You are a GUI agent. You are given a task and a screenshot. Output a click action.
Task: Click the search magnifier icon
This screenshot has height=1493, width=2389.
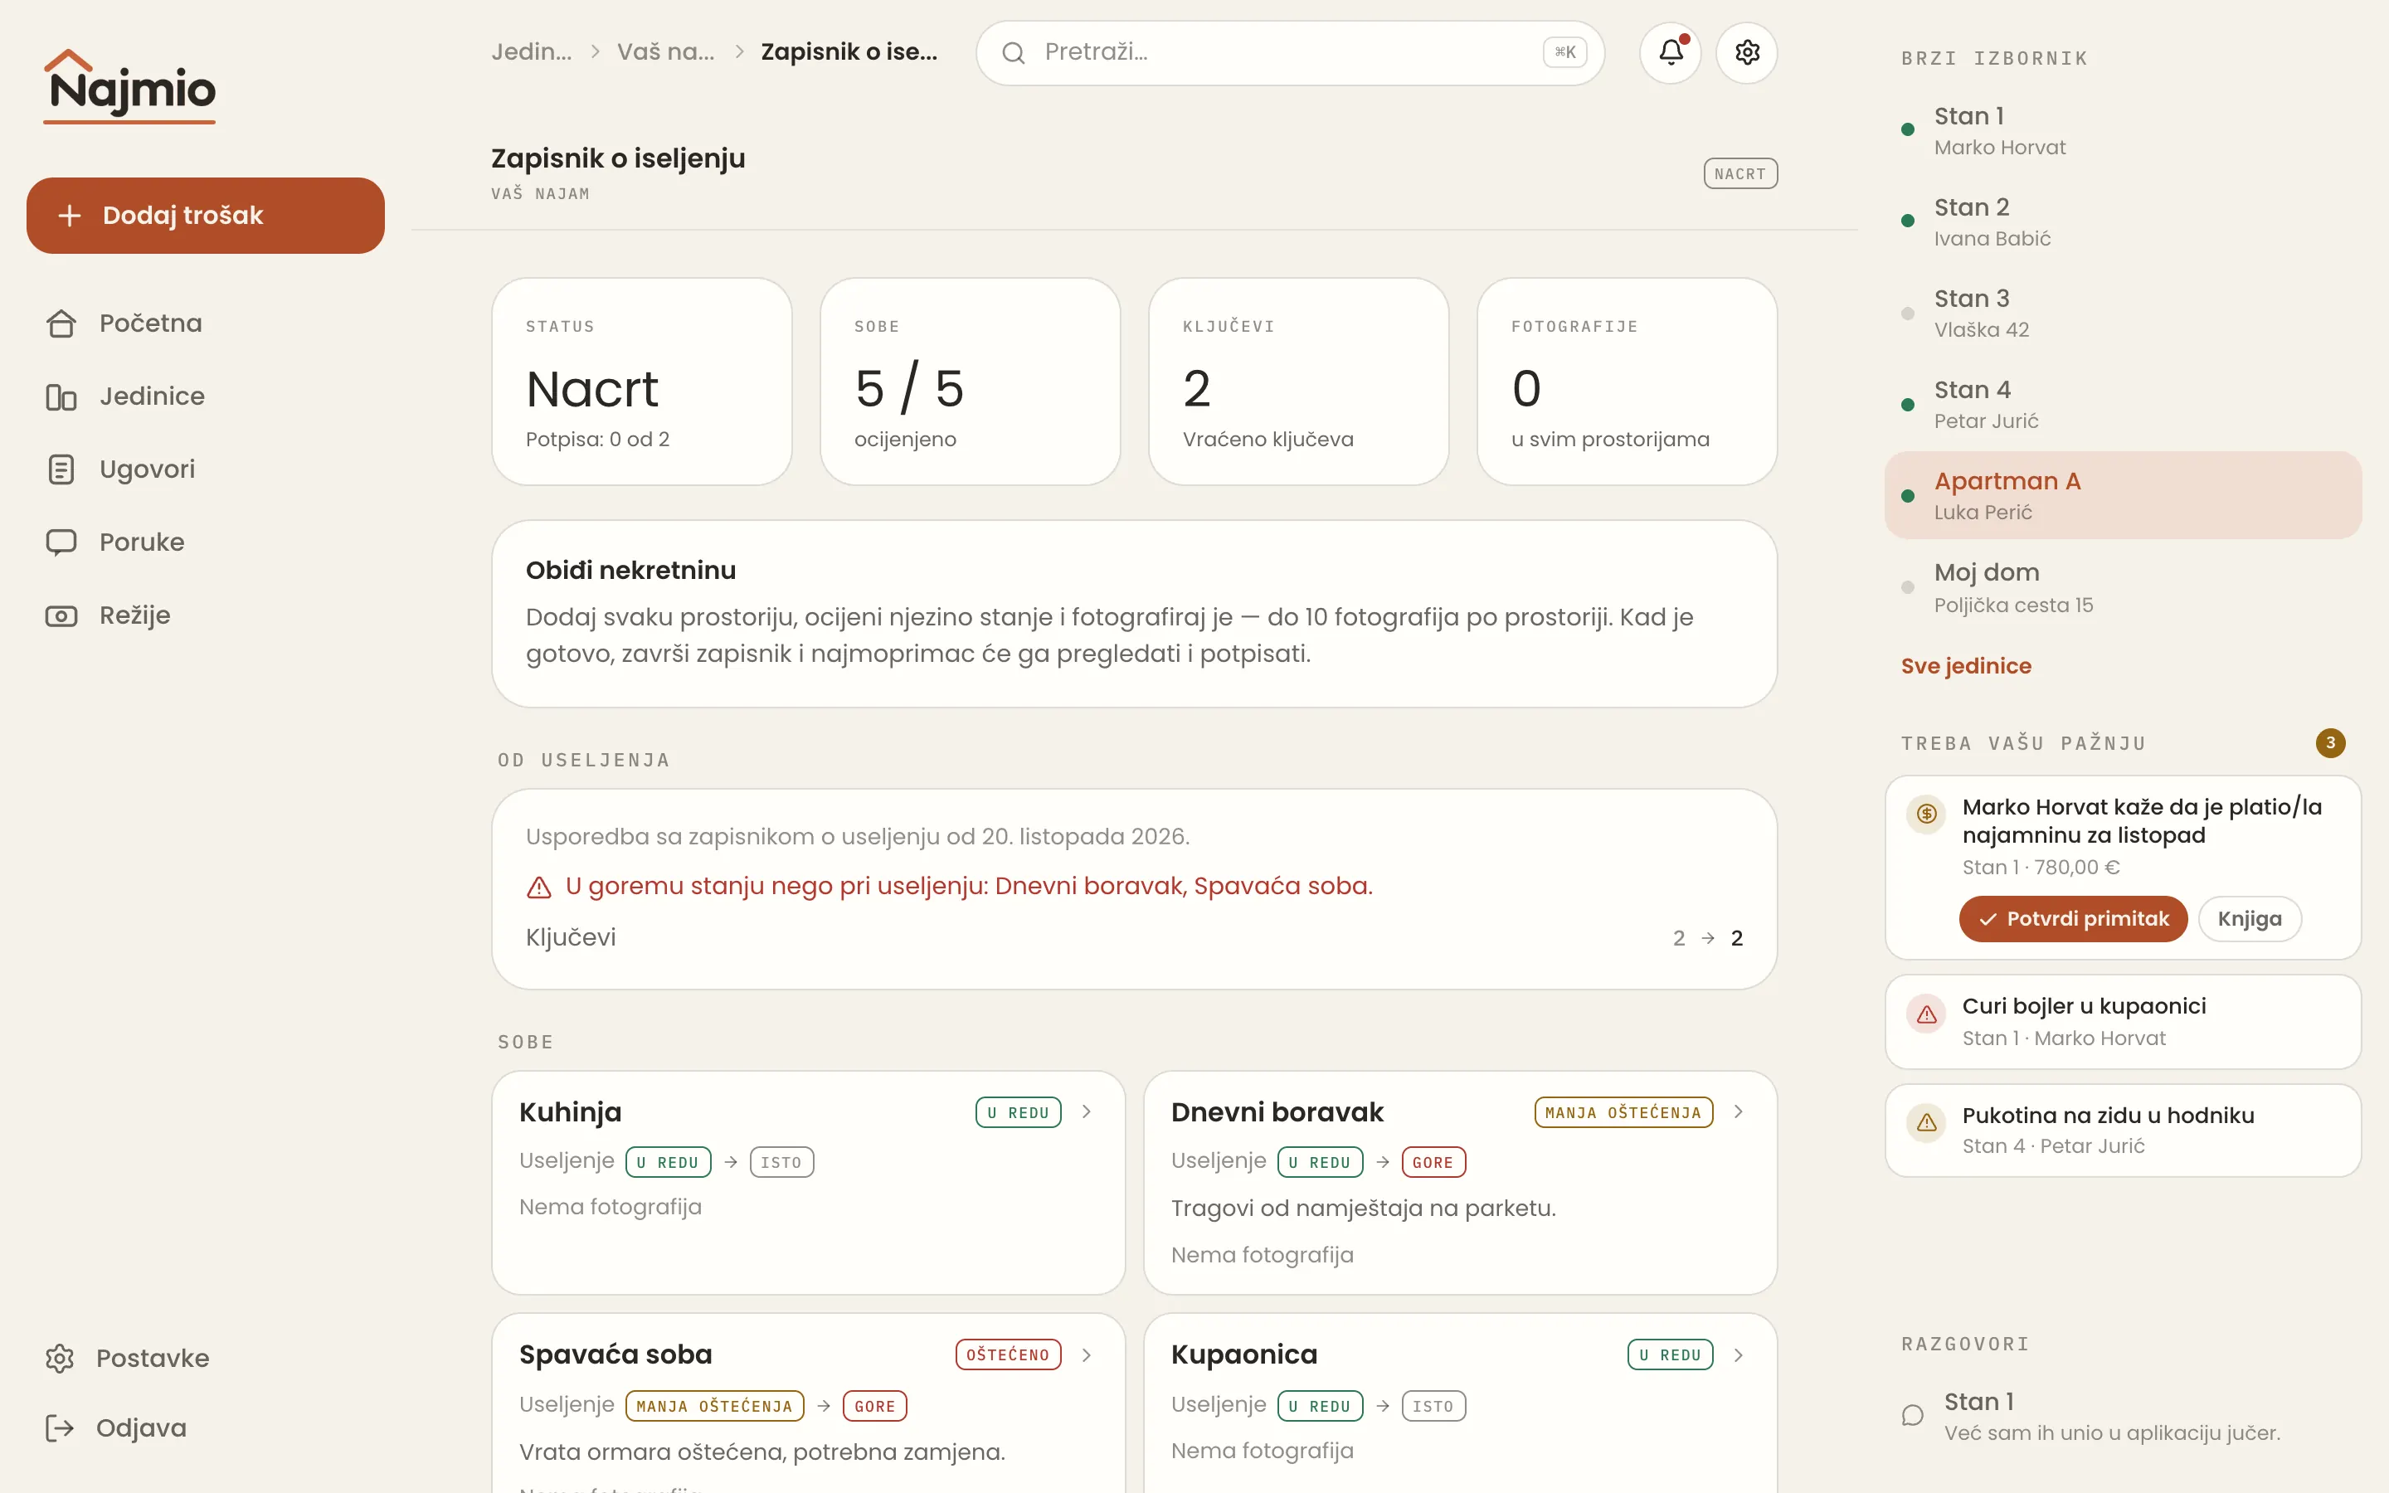(1014, 52)
